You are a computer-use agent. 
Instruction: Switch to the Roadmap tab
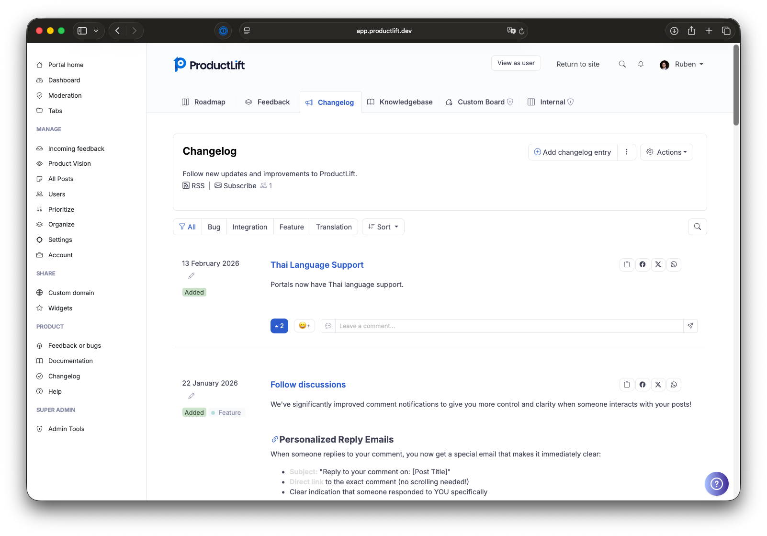coord(203,102)
